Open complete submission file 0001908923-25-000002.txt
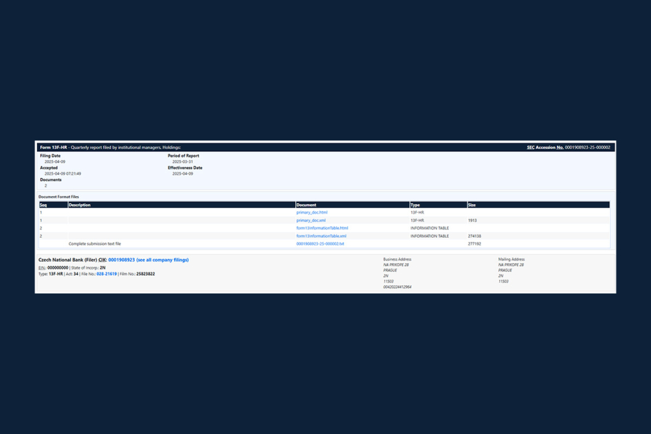 point(320,243)
